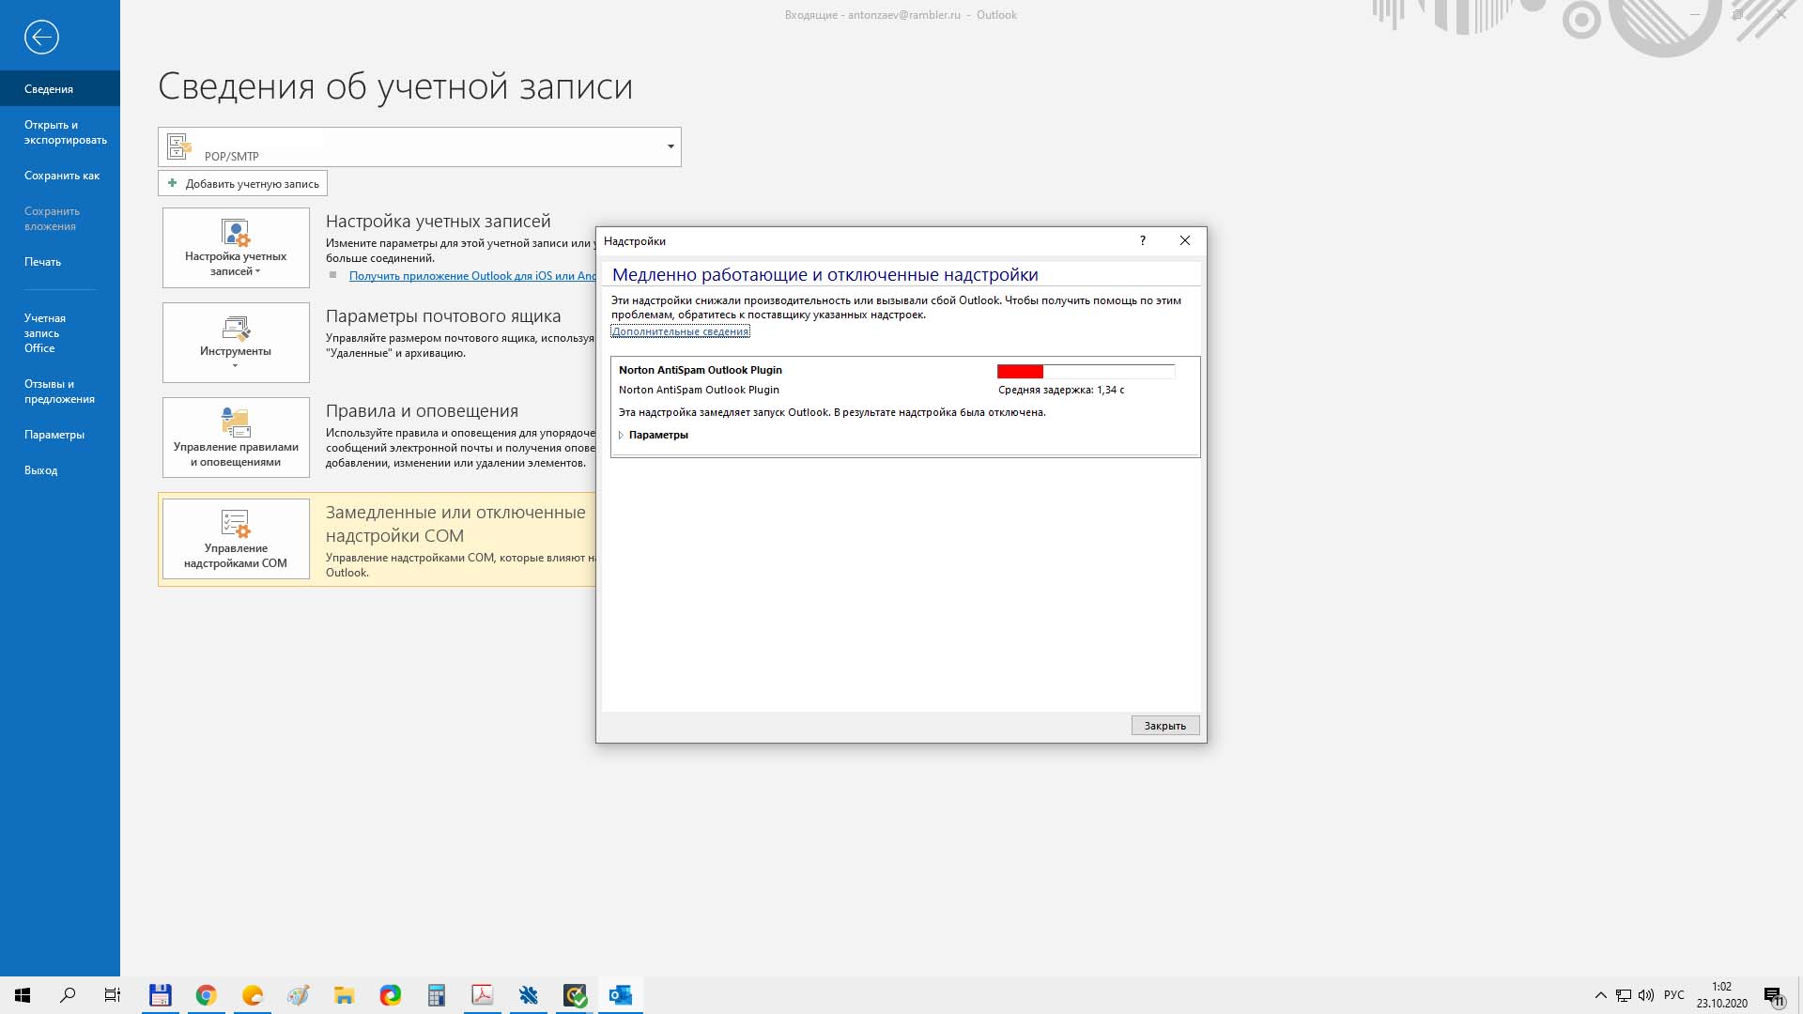Open Task View in taskbar
The image size is (1803, 1014).
coord(113,995)
